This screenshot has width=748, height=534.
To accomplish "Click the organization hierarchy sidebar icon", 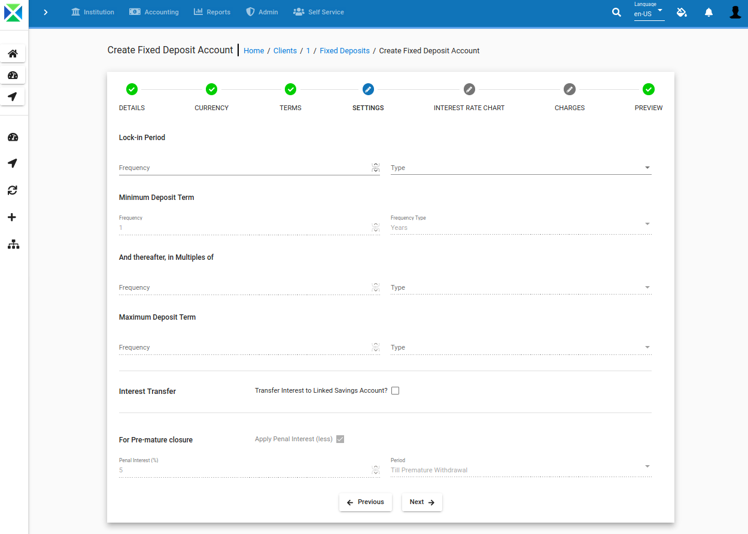I will point(13,244).
